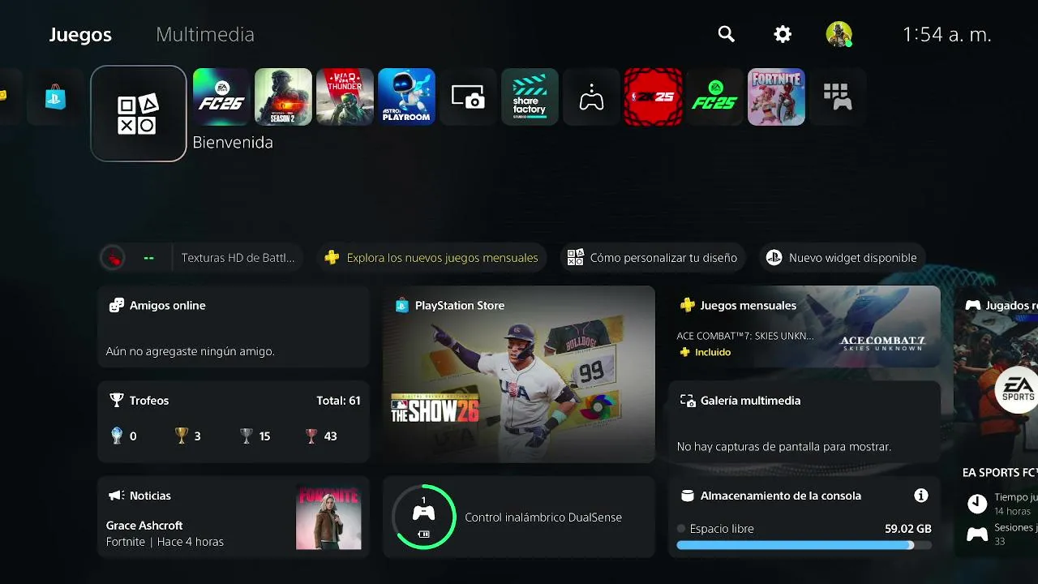Viewport: 1038px width, 584px height.
Task: Open the Amigos online widget
Action: (234, 327)
